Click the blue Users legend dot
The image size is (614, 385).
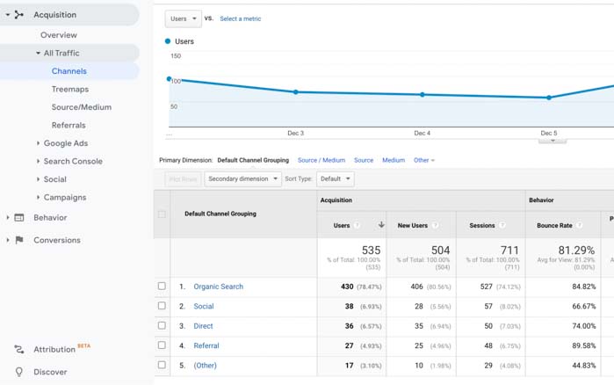[x=168, y=41]
